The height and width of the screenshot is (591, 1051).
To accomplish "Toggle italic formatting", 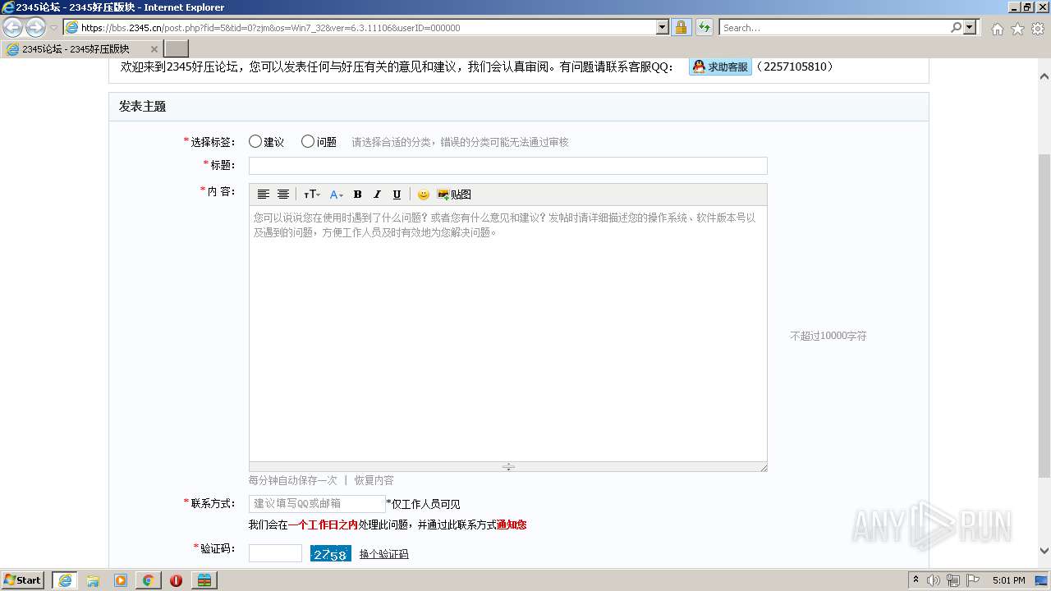I will tap(377, 195).
